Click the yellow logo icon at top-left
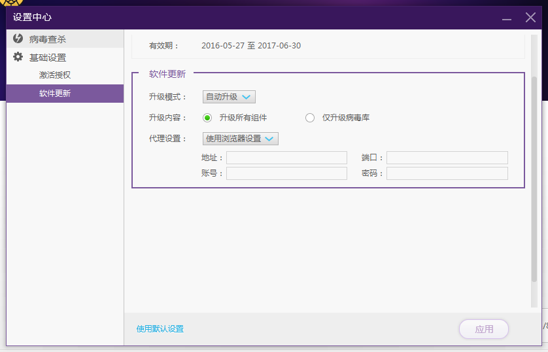 click(12, 3)
